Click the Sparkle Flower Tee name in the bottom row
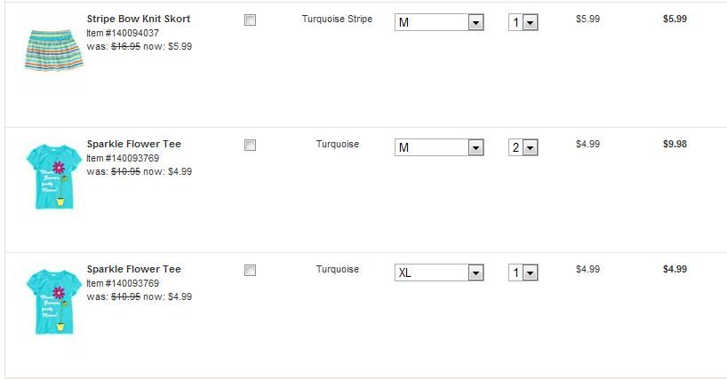This screenshot has width=727, height=379. point(133,269)
